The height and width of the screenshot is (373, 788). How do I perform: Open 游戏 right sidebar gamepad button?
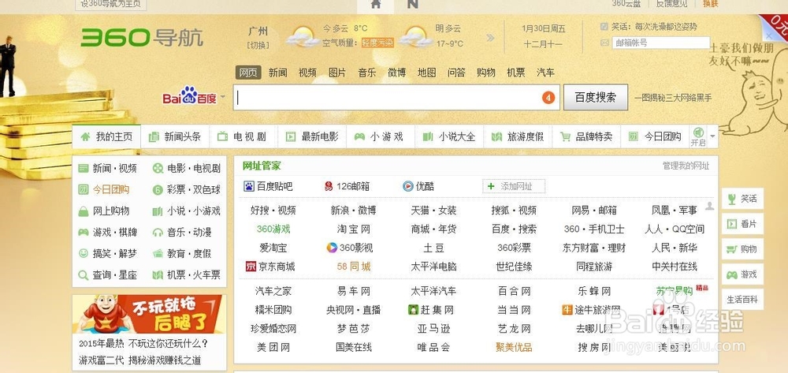(743, 274)
